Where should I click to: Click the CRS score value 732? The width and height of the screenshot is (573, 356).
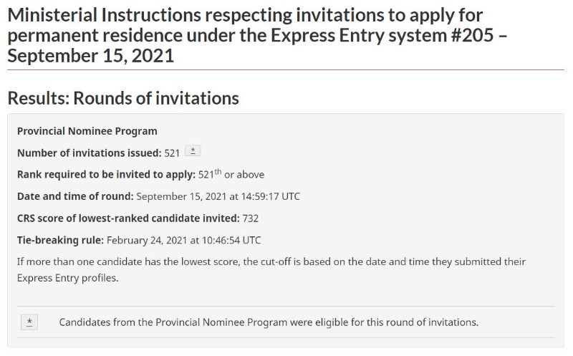[x=250, y=218]
